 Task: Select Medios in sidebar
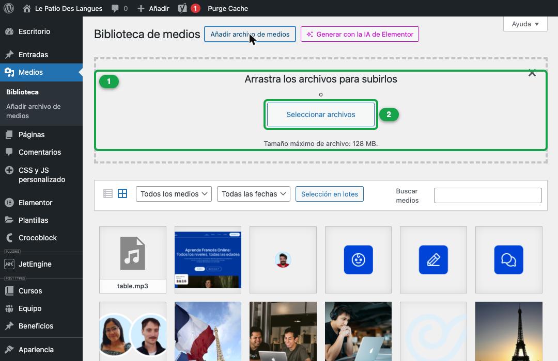(41, 72)
